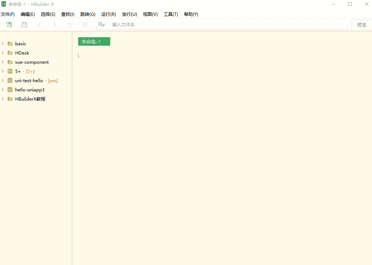Open the 发行(U) menu
372x265 pixels.
[129, 14]
